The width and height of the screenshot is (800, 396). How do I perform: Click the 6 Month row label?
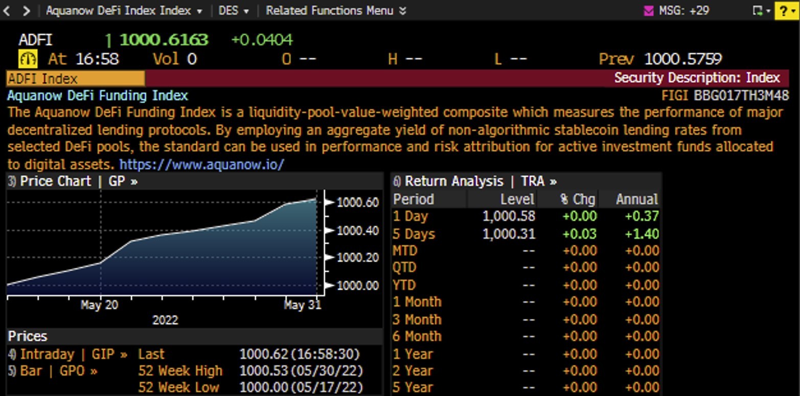pyautogui.click(x=417, y=336)
